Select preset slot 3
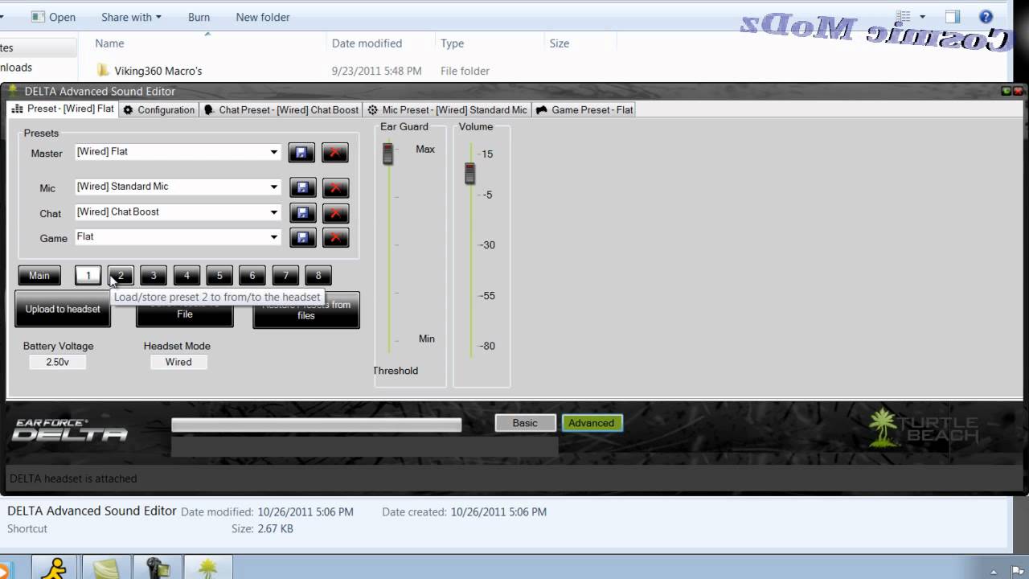Screen dimensions: 1029x579 [x=154, y=276]
